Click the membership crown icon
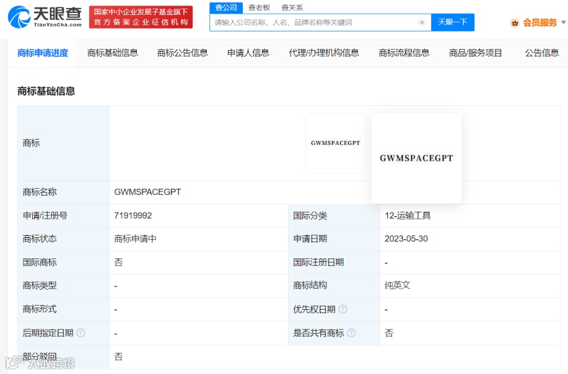The width and height of the screenshot is (568, 374). point(515,23)
